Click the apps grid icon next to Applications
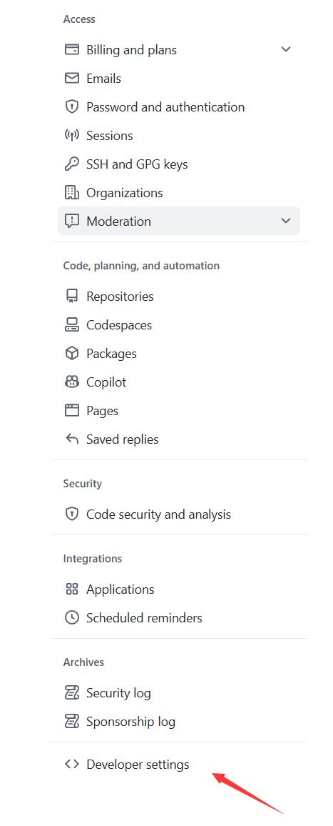Image resolution: width=333 pixels, height=826 pixels. (x=71, y=589)
